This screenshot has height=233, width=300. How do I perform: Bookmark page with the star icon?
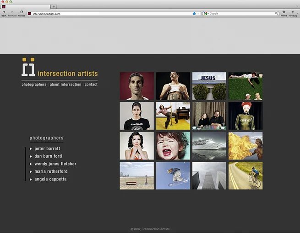pyautogui.click(x=194, y=13)
